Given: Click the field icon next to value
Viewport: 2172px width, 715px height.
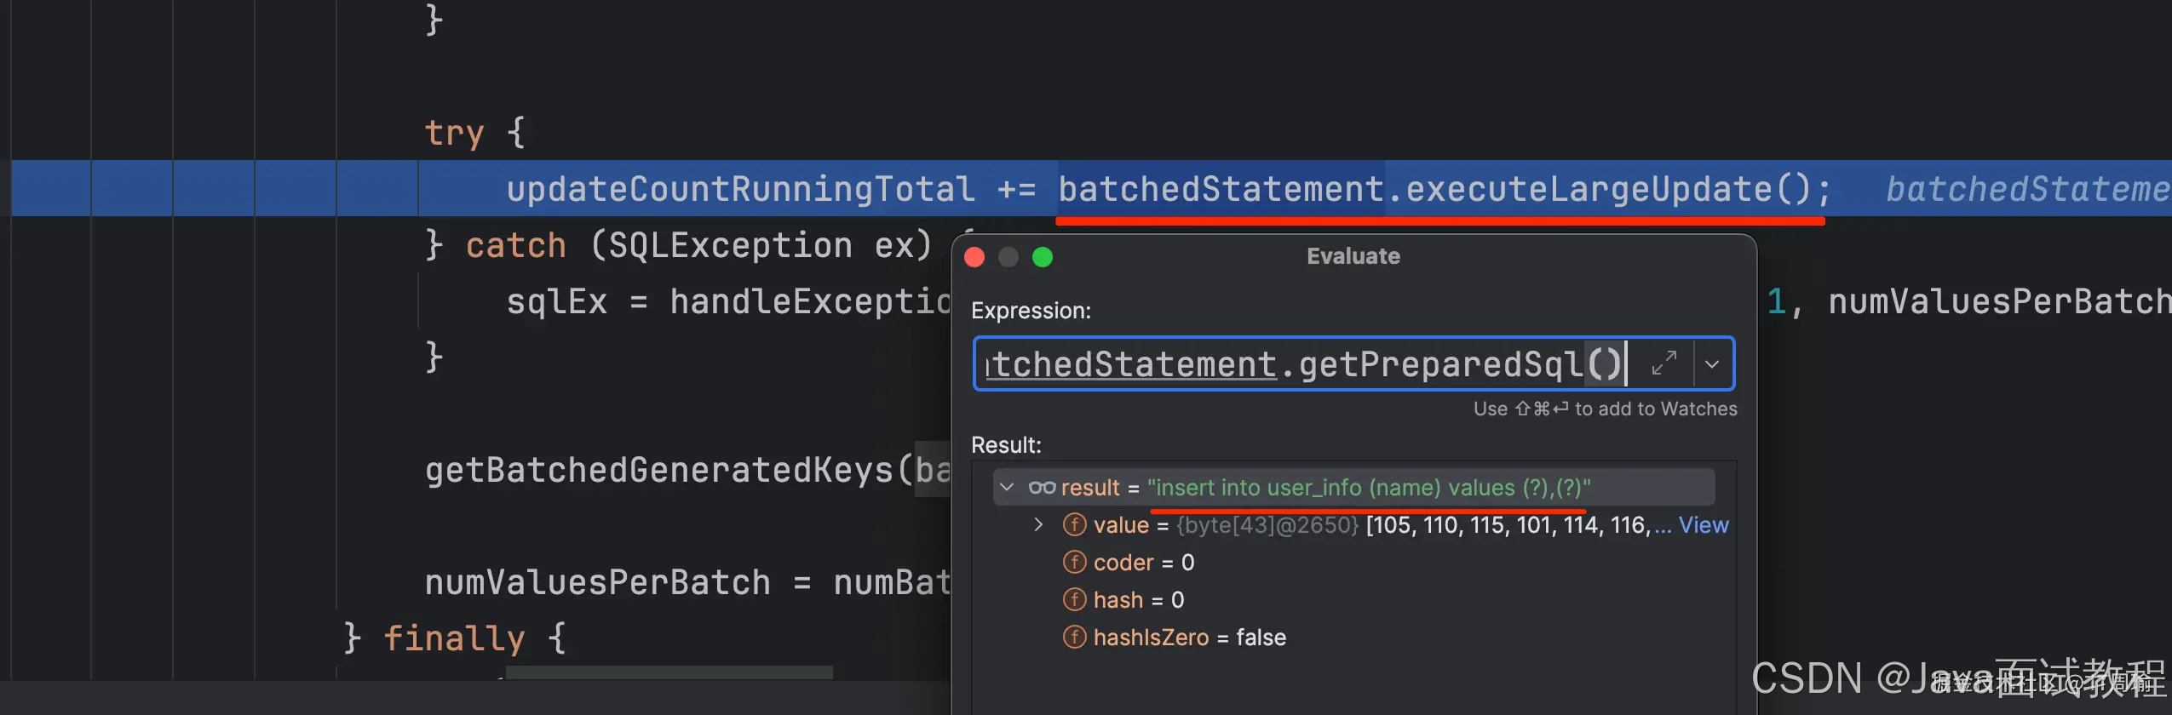Looking at the screenshot, I should 1075,524.
